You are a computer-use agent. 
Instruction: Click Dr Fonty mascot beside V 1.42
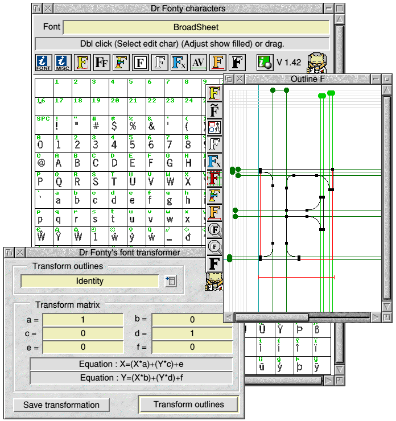coord(317,63)
